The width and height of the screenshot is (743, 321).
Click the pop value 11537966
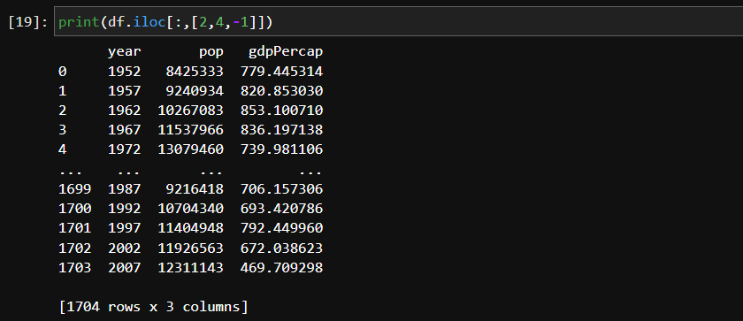190,130
